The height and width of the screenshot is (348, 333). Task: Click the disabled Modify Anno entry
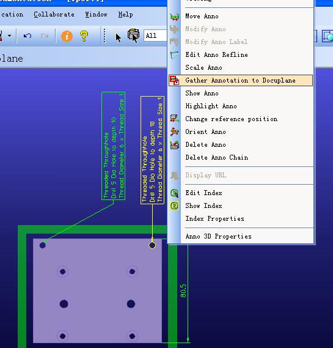pos(241,29)
